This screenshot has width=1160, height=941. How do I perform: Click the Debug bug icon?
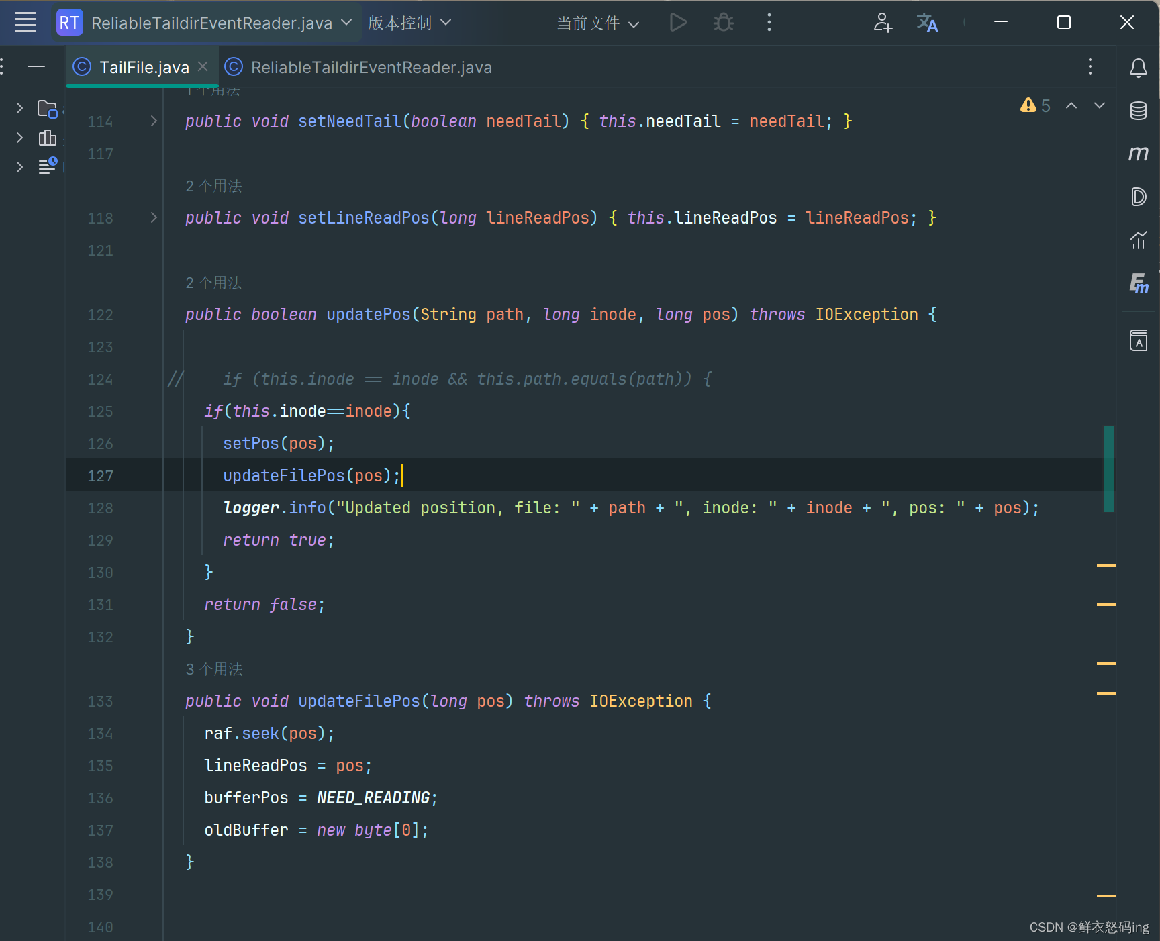point(723,23)
